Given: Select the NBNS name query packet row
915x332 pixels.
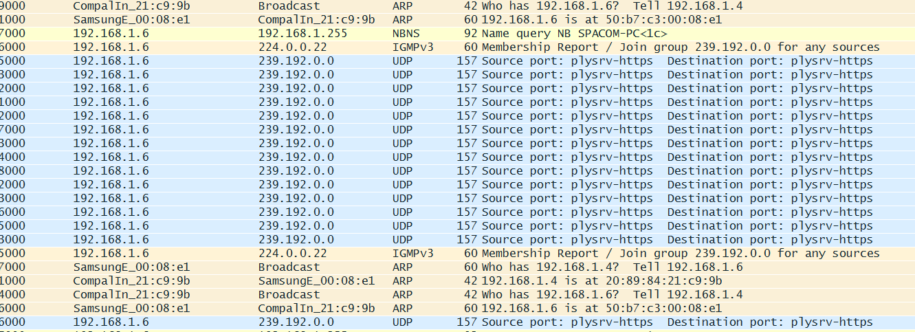Looking at the screenshot, I should click(457, 33).
